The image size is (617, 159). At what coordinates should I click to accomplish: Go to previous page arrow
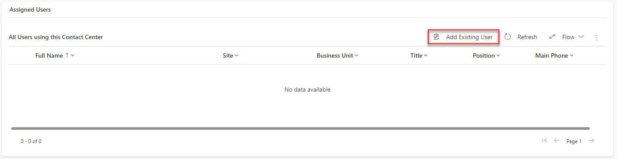(557, 141)
